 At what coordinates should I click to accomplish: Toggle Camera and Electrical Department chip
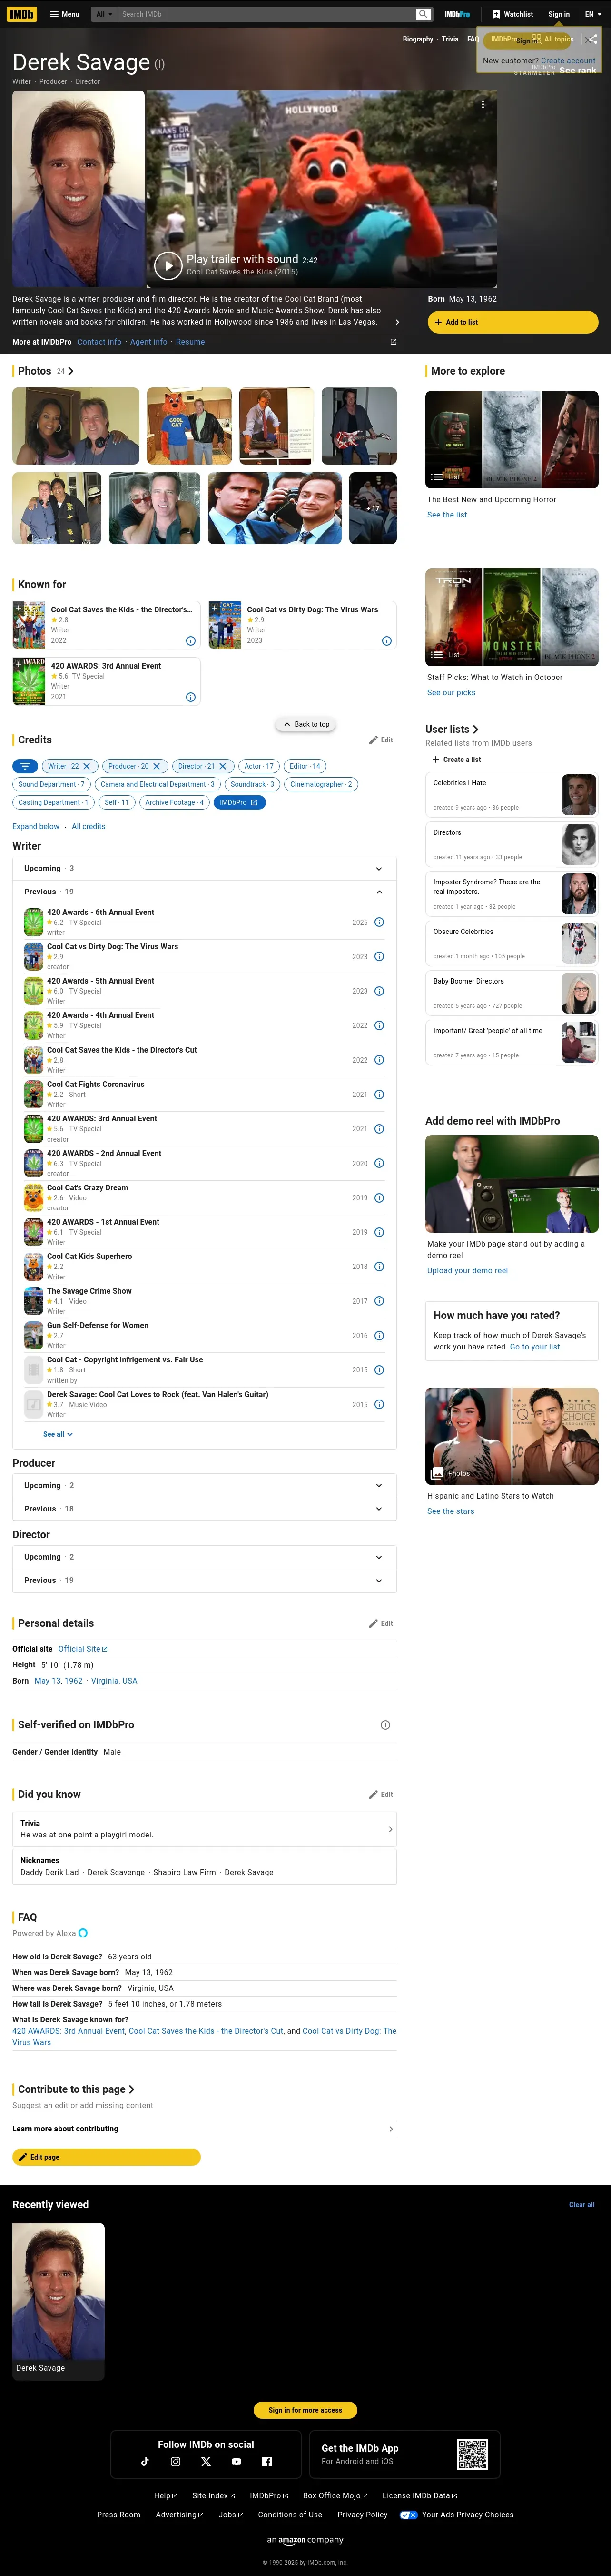tap(158, 784)
